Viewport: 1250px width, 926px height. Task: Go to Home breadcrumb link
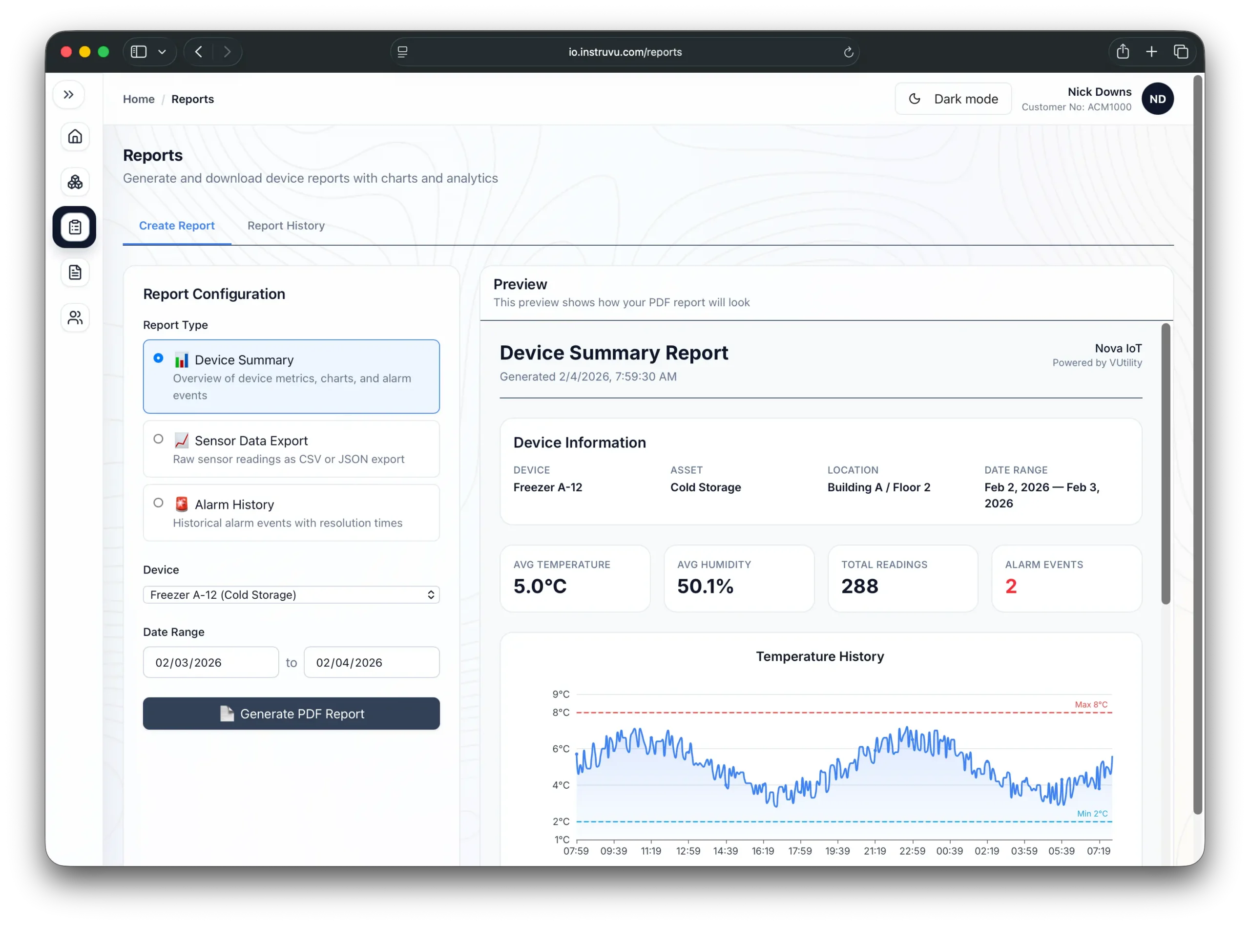(138, 99)
